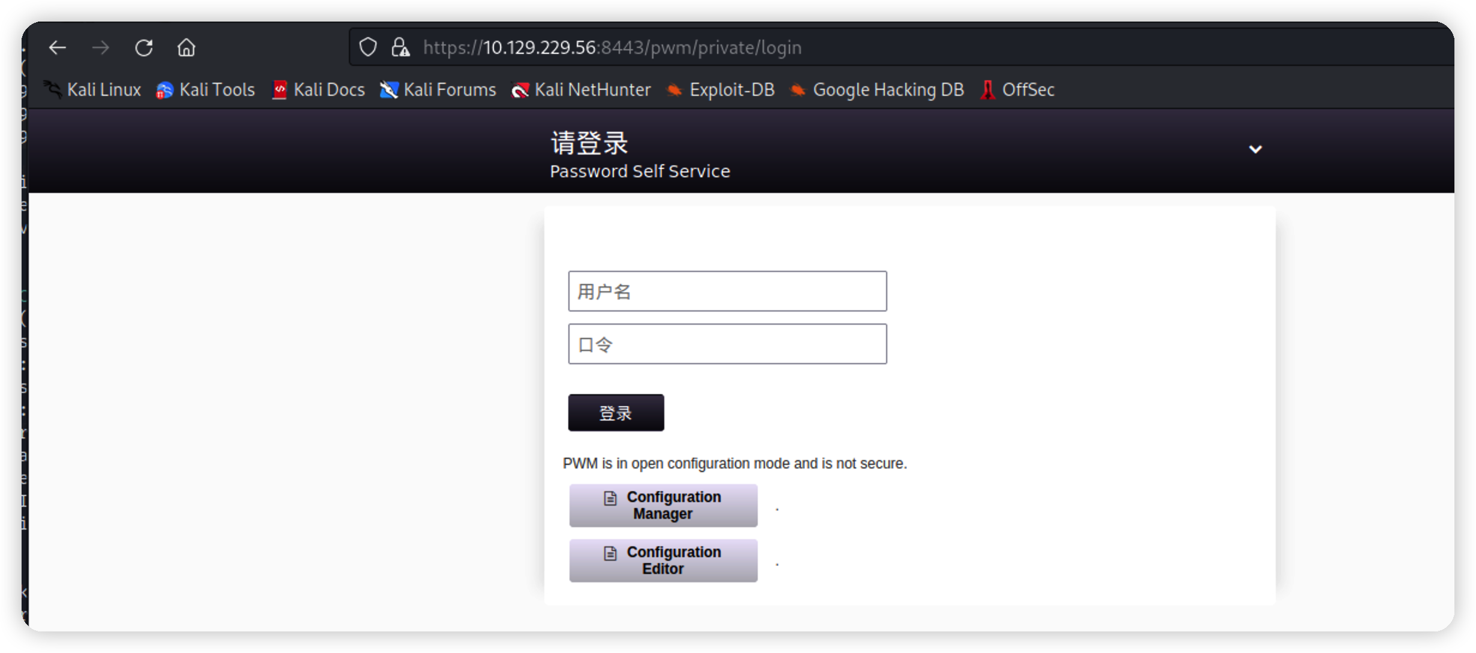Expand the header chevron dropdown
The width and height of the screenshot is (1476, 653).
point(1255,149)
